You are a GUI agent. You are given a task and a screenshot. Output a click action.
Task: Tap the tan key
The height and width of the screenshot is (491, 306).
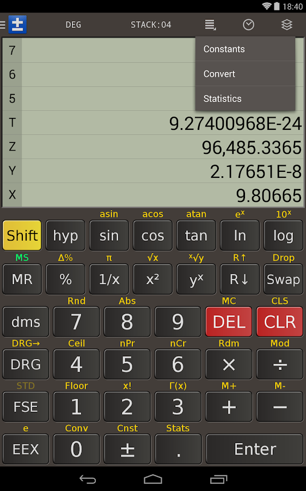[x=196, y=236]
